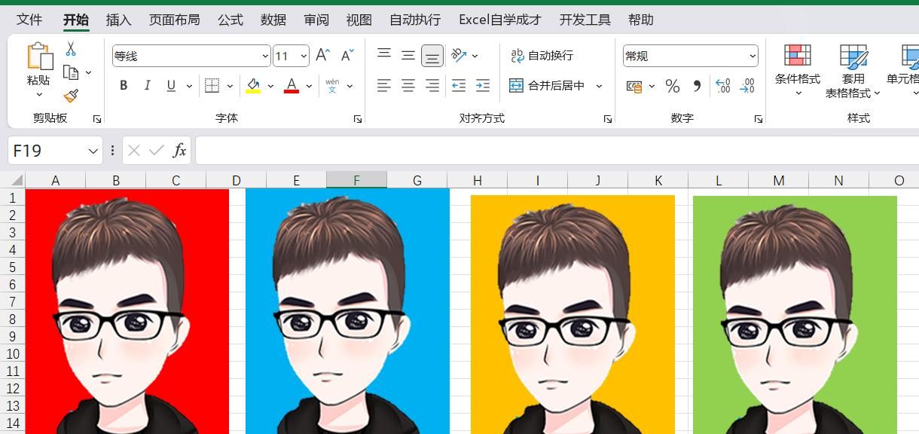Click the wén phonetic guide icon

[x=332, y=86]
